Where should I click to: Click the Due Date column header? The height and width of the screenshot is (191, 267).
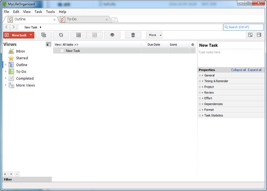tap(154, 45)
